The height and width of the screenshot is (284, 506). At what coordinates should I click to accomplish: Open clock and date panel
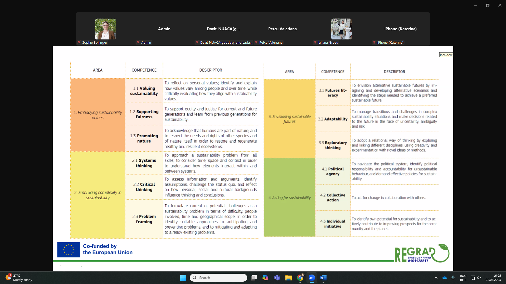[493, 278]
